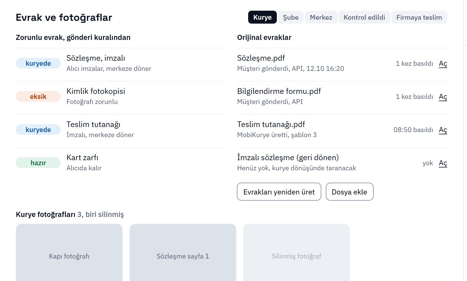Click 'İmzalı, merkeze döner' description

pyautogui.click(x=100, y=135)
